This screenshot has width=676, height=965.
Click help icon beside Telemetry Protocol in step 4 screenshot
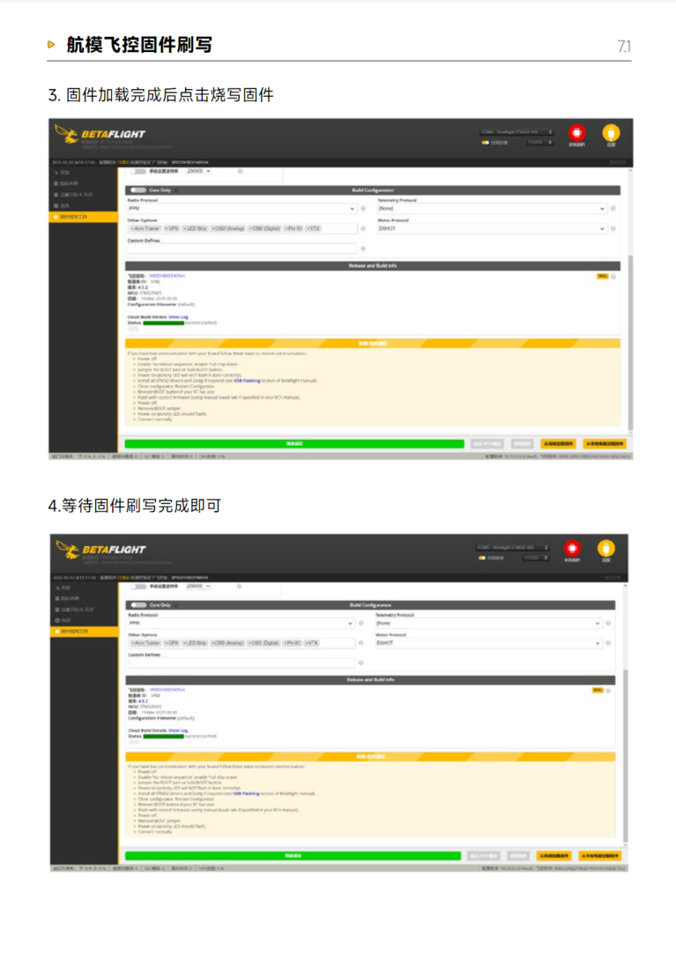(x=608, y=623)
